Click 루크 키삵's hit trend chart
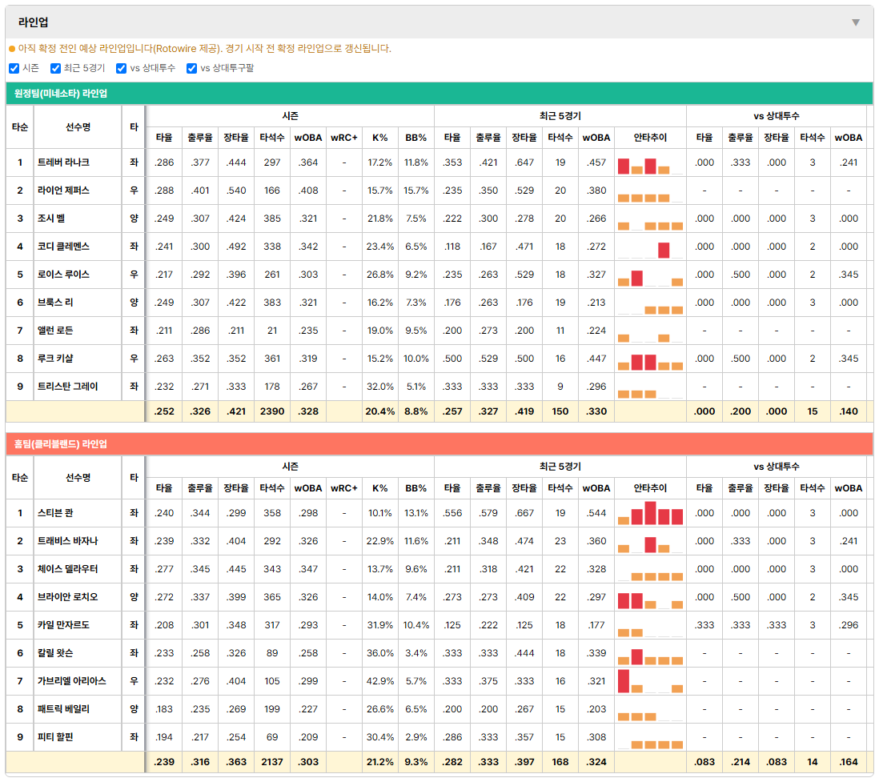This screenshot has height=782, width=879. (x=650, y=359)
